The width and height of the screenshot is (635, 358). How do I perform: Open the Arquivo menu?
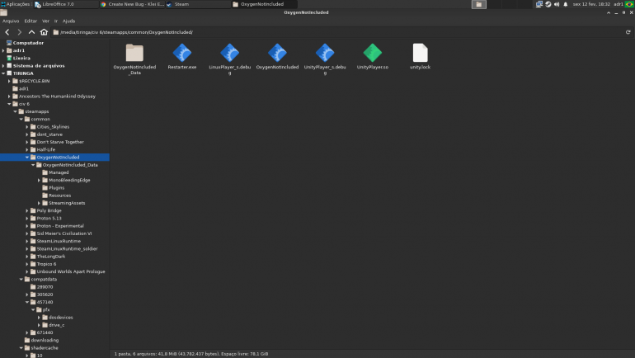pos(11,21)
